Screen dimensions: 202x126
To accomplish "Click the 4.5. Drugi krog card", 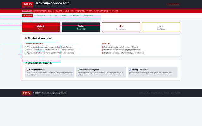I will point(81,27).
